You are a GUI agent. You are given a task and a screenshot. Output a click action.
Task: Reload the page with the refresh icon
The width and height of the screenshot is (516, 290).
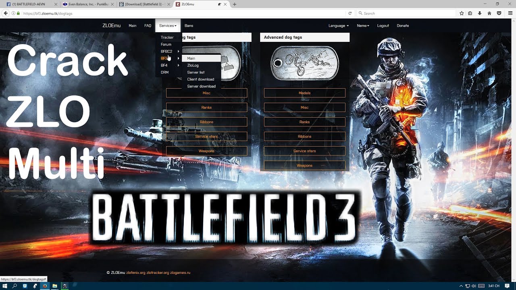(350, 13)
